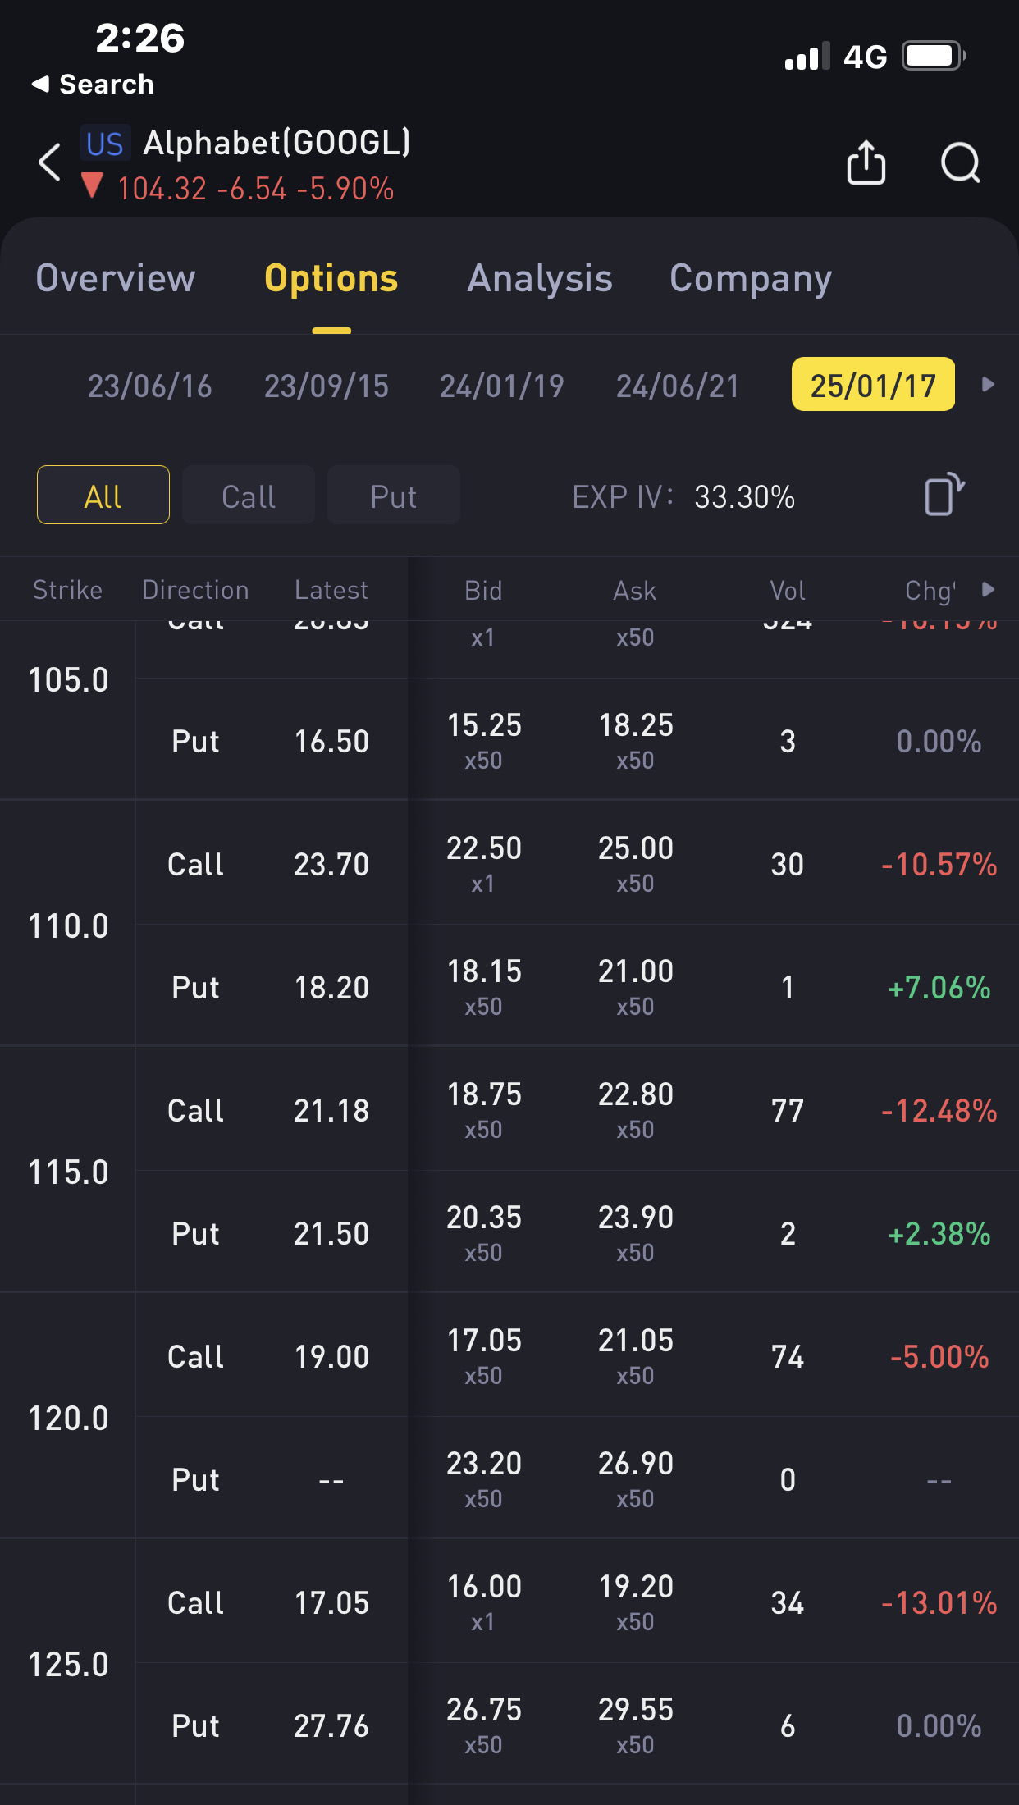Screen dimensions: 1019x1805
Task: Tap the back arrow beside Alphabet title
Action: pos(50,162)
